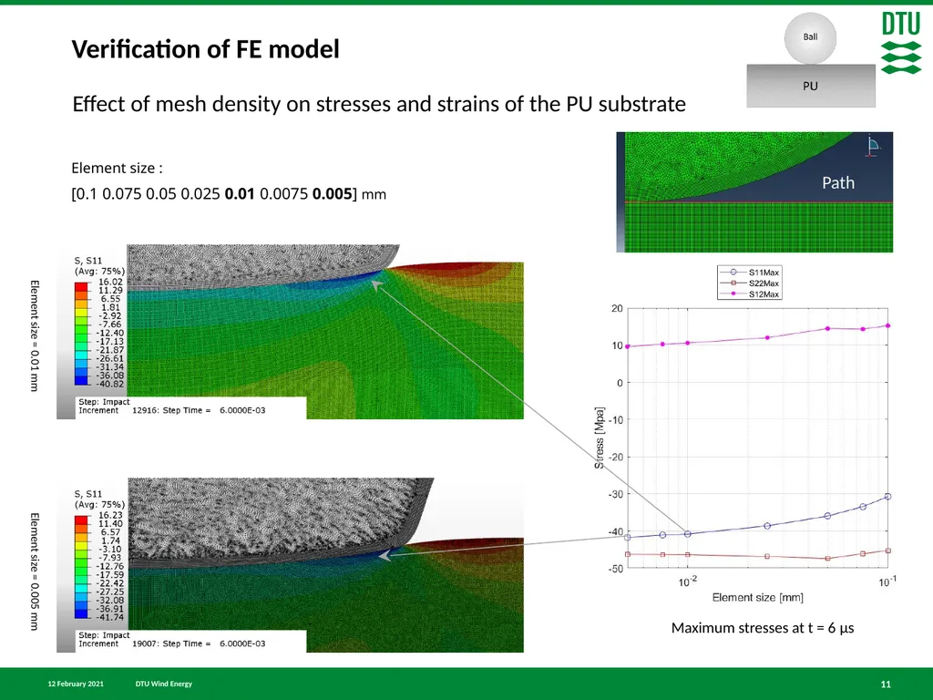
Task: Click the 'Increment 19007' step time text
Action: 172,644
